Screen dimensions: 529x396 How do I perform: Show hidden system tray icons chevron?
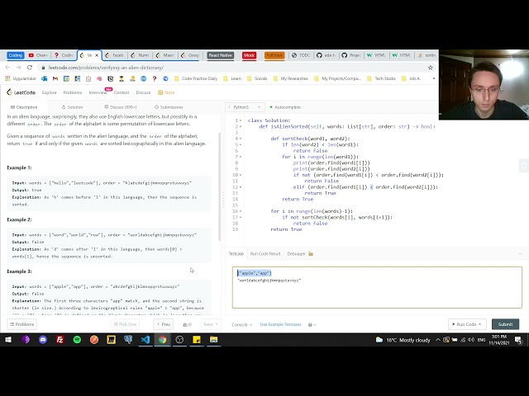click(438, 340)
